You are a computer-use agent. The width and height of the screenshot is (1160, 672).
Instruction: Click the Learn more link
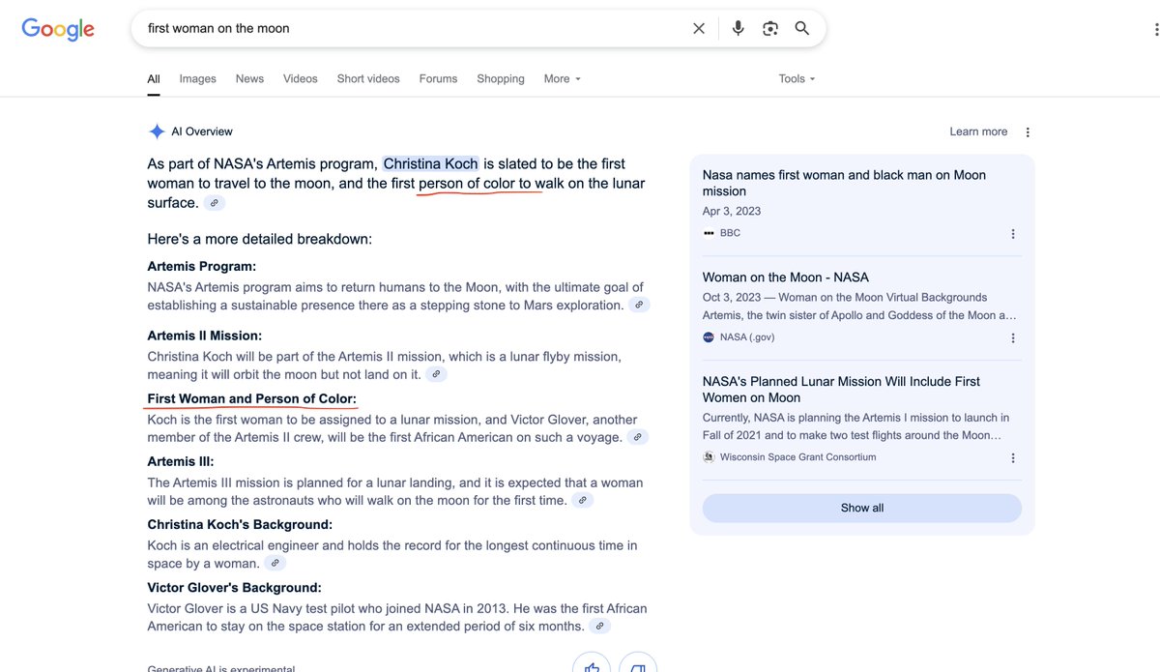point(978,132)
